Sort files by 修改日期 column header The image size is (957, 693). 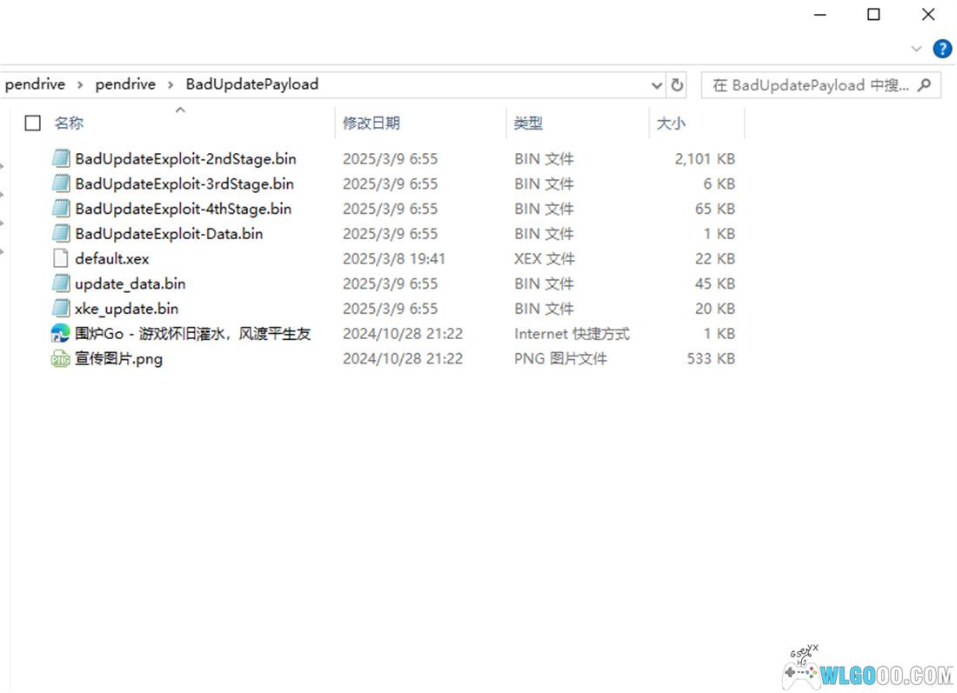371,123
